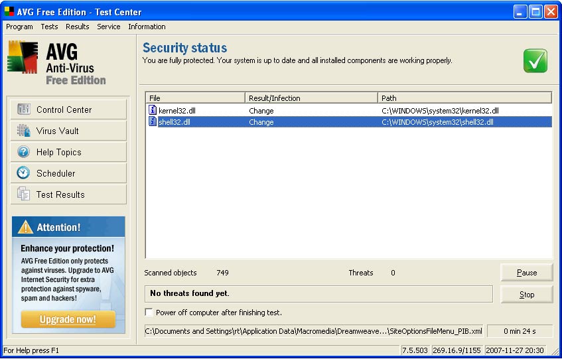Click 'No threats found yet.' message box
This screenshot has width=562, height=359.
(x=318, y=293)
